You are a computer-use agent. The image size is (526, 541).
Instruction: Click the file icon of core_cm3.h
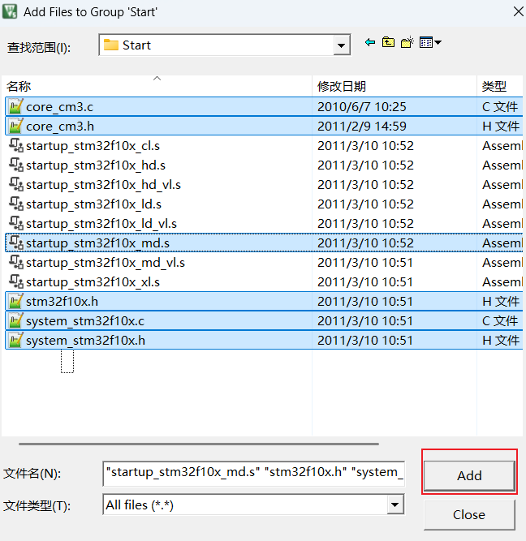coord(15,126)
